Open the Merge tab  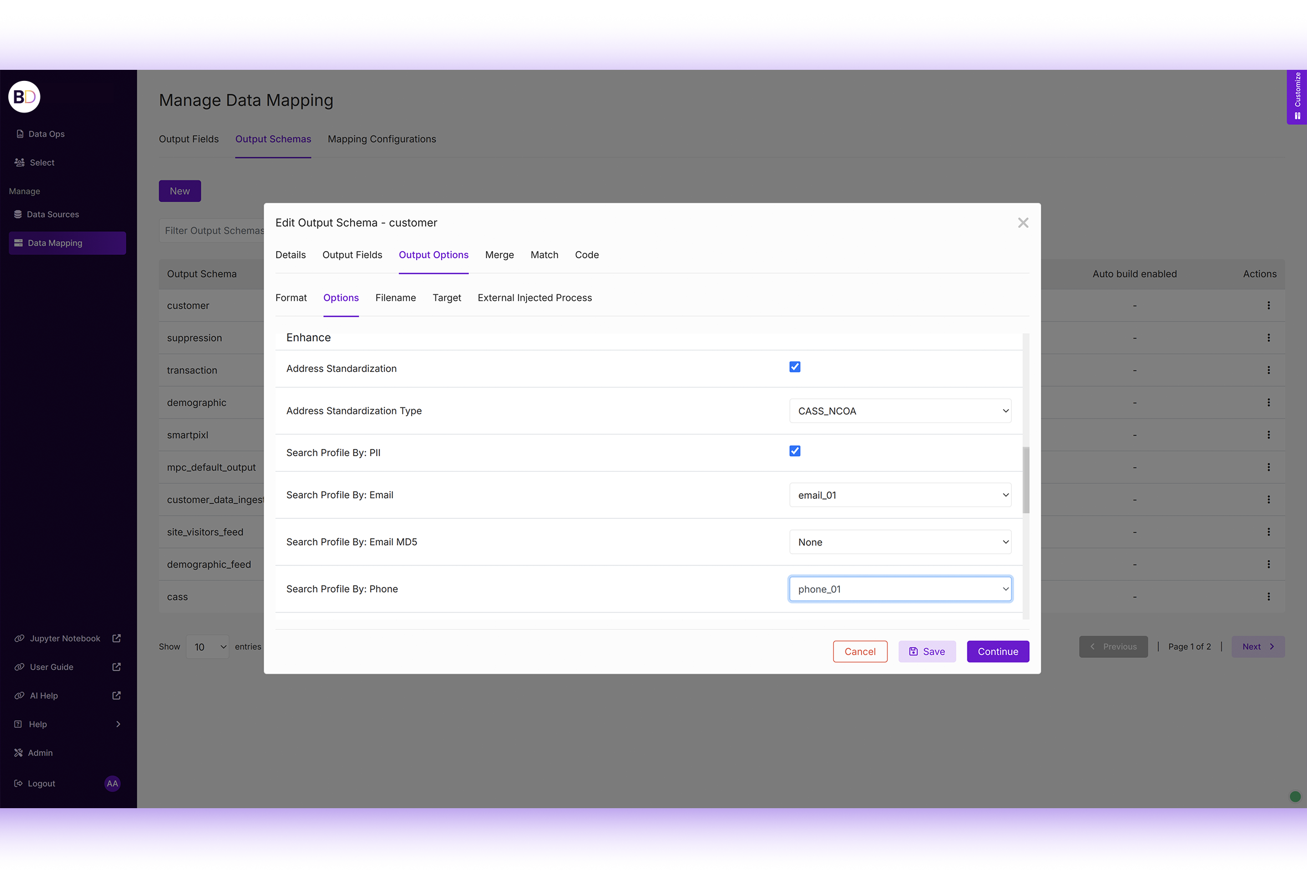(499, 255)
